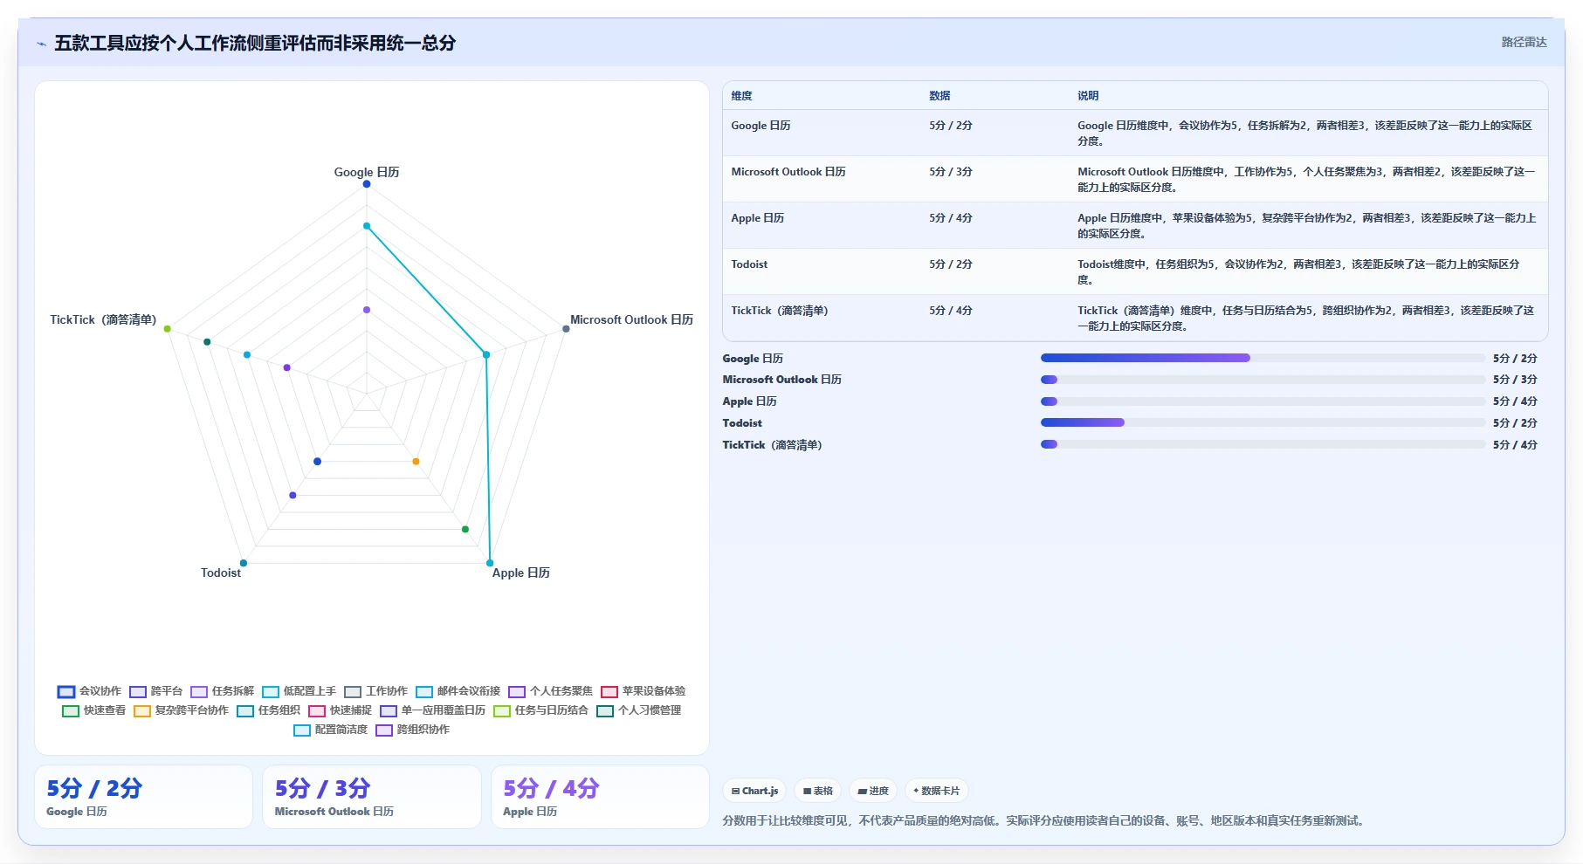This screenshot has width=1583, height=864.
Task: Click the 数据卡片 chip
Action: [936, 791]
